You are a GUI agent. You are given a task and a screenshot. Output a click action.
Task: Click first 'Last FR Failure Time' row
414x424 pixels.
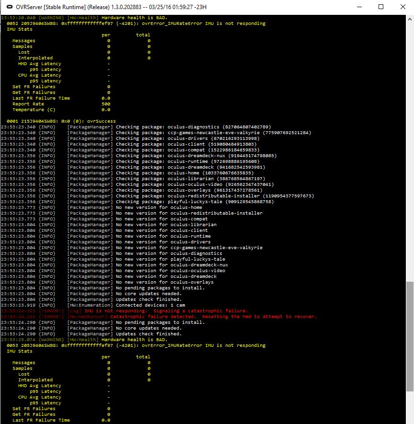coord(61,98)
